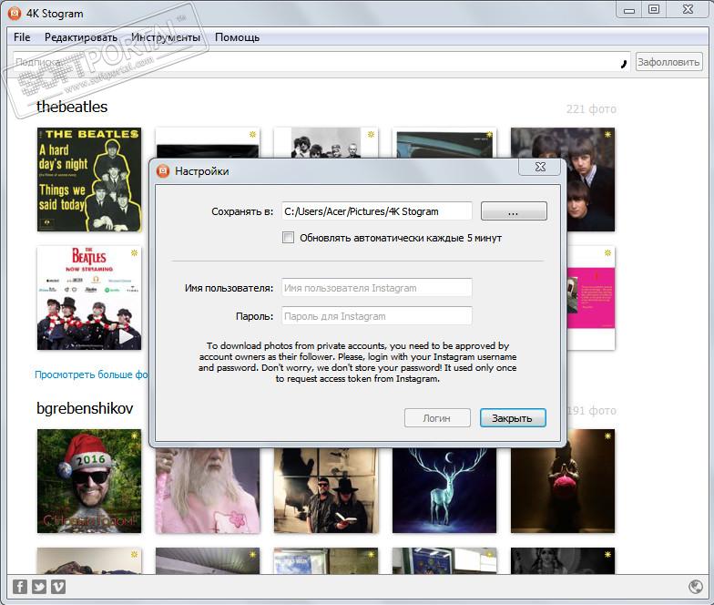714x605 pixels.
Task: Open the pink poster thumbnail
Action: point(590,298)
